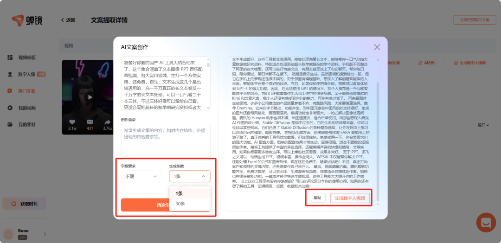Select 热门文案 in the sidebar
The image size is (501, 243).
coord(27,91)
